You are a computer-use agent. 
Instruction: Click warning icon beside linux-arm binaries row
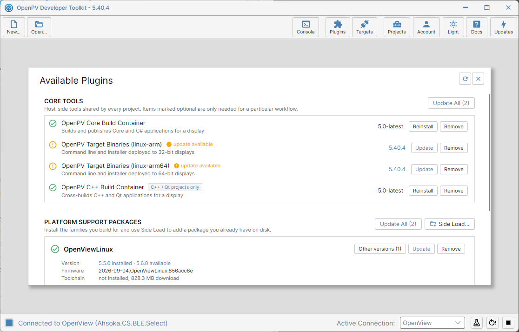pos(53,145)
